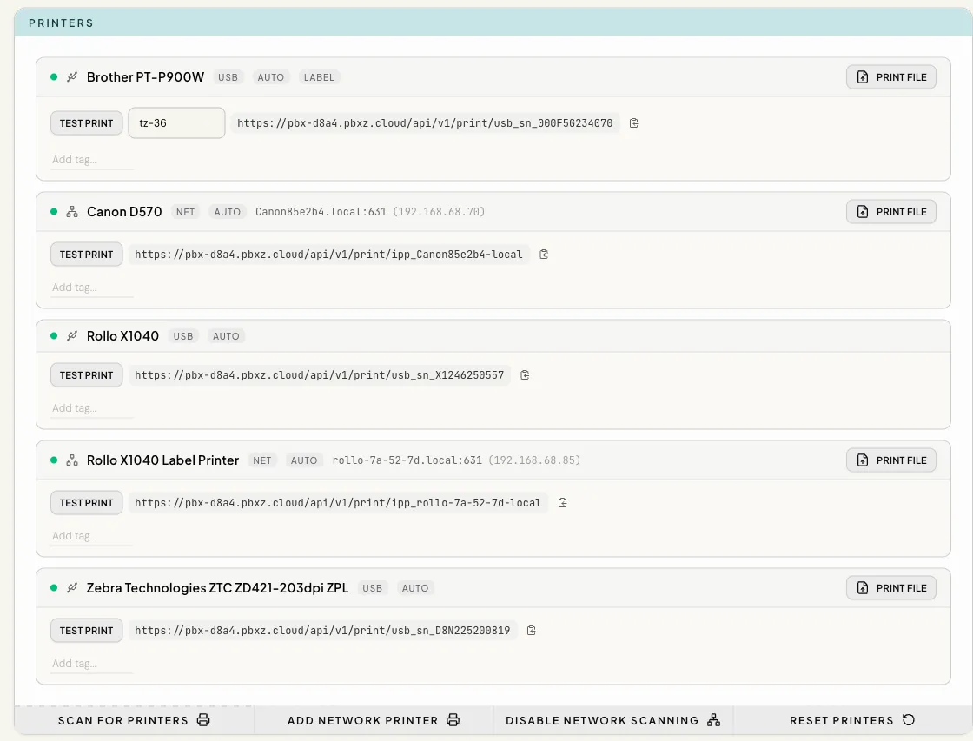Run test print on Rollo X1040 Label Printer
The width and height of the screenshot is (973, 741).
coord(86,503)
